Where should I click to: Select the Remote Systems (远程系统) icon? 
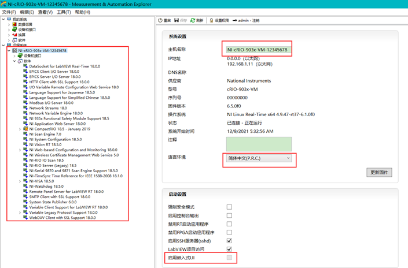(x=9, y=45)
